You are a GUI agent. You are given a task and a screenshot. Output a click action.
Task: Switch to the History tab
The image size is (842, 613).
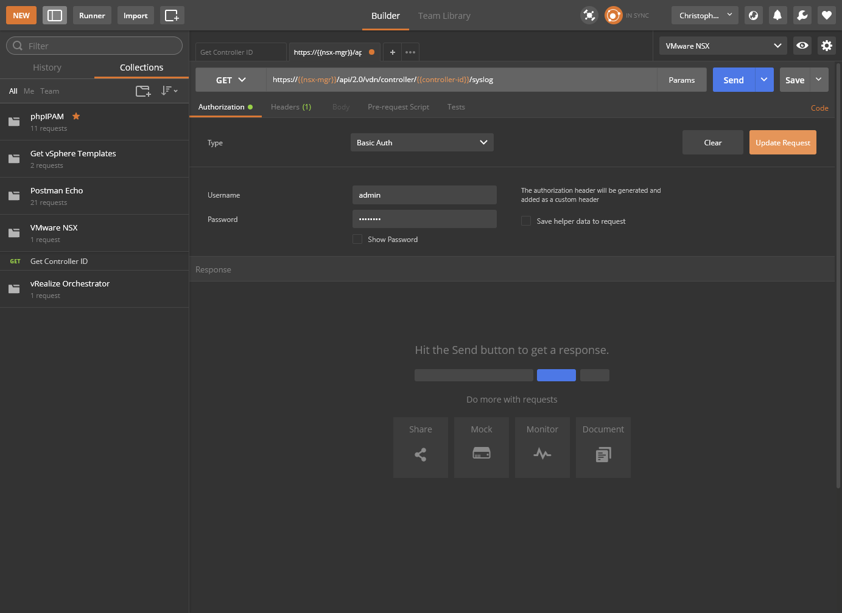47,68
